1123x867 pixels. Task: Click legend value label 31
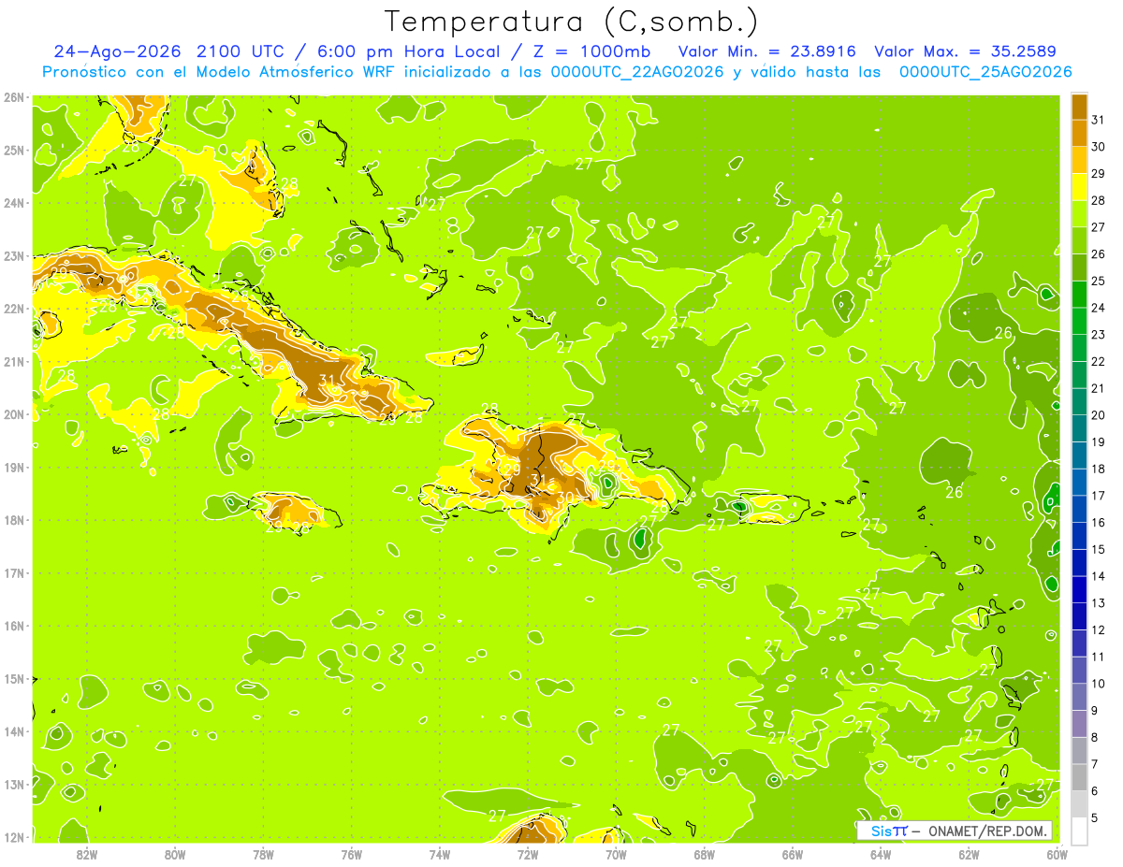point(1098,120)
